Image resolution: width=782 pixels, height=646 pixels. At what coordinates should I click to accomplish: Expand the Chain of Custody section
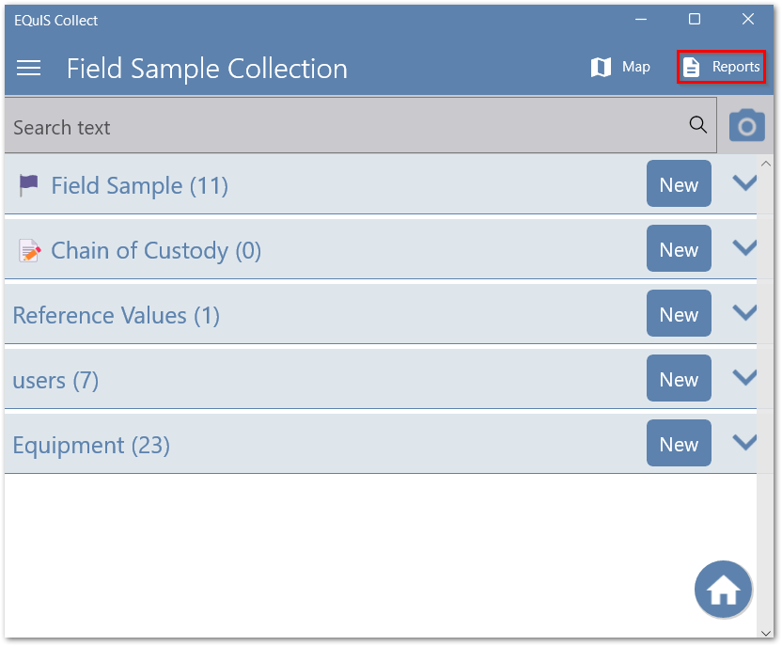coord(744,248)
